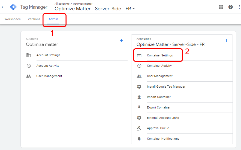
Task: Open Account Settings
Action: pyautogui.click(x=48, y=55)
